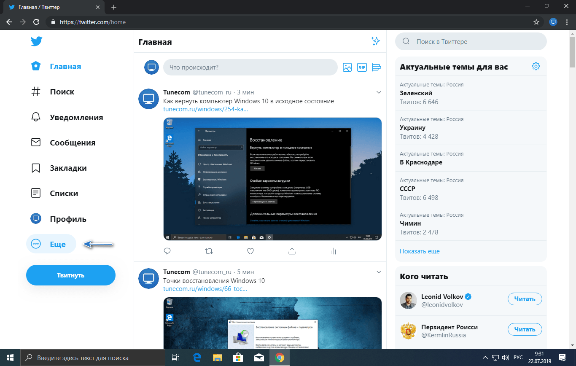
Task: Add a GIF to the tweet
Action: point(362,67)
